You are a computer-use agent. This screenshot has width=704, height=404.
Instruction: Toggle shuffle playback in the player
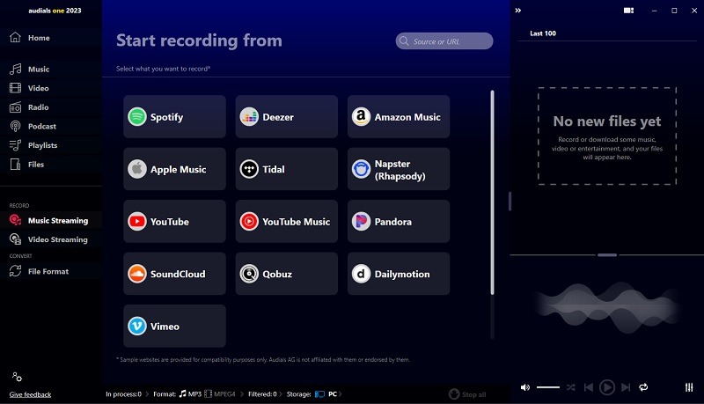(x=571, y=387)
